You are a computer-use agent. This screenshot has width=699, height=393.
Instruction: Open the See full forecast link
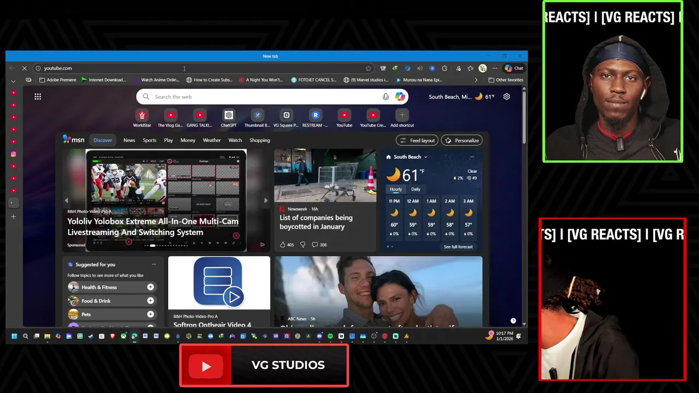458,247
